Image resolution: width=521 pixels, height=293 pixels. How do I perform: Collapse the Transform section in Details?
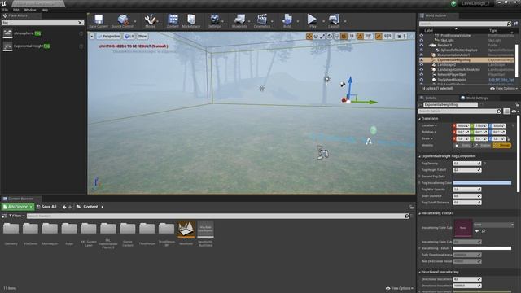click(x=420, y=119)
